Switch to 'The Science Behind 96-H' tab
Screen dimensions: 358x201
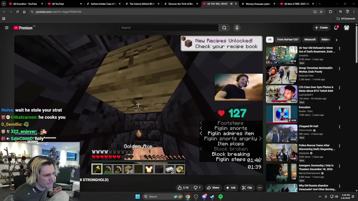142,4
